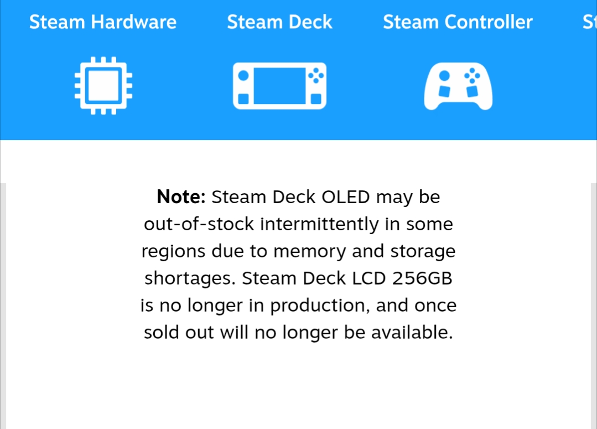Click the gray strip on the right edge
The height and width of the screenshot is (429, 597).
click(x=594, y=304)
